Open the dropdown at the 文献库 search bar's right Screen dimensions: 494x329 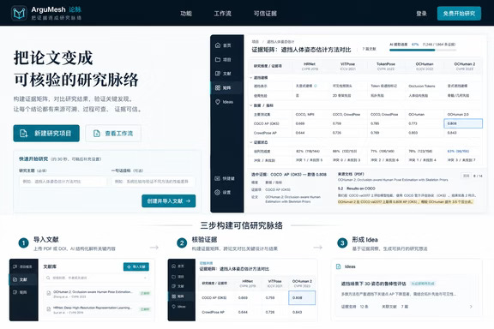point(145,278)
